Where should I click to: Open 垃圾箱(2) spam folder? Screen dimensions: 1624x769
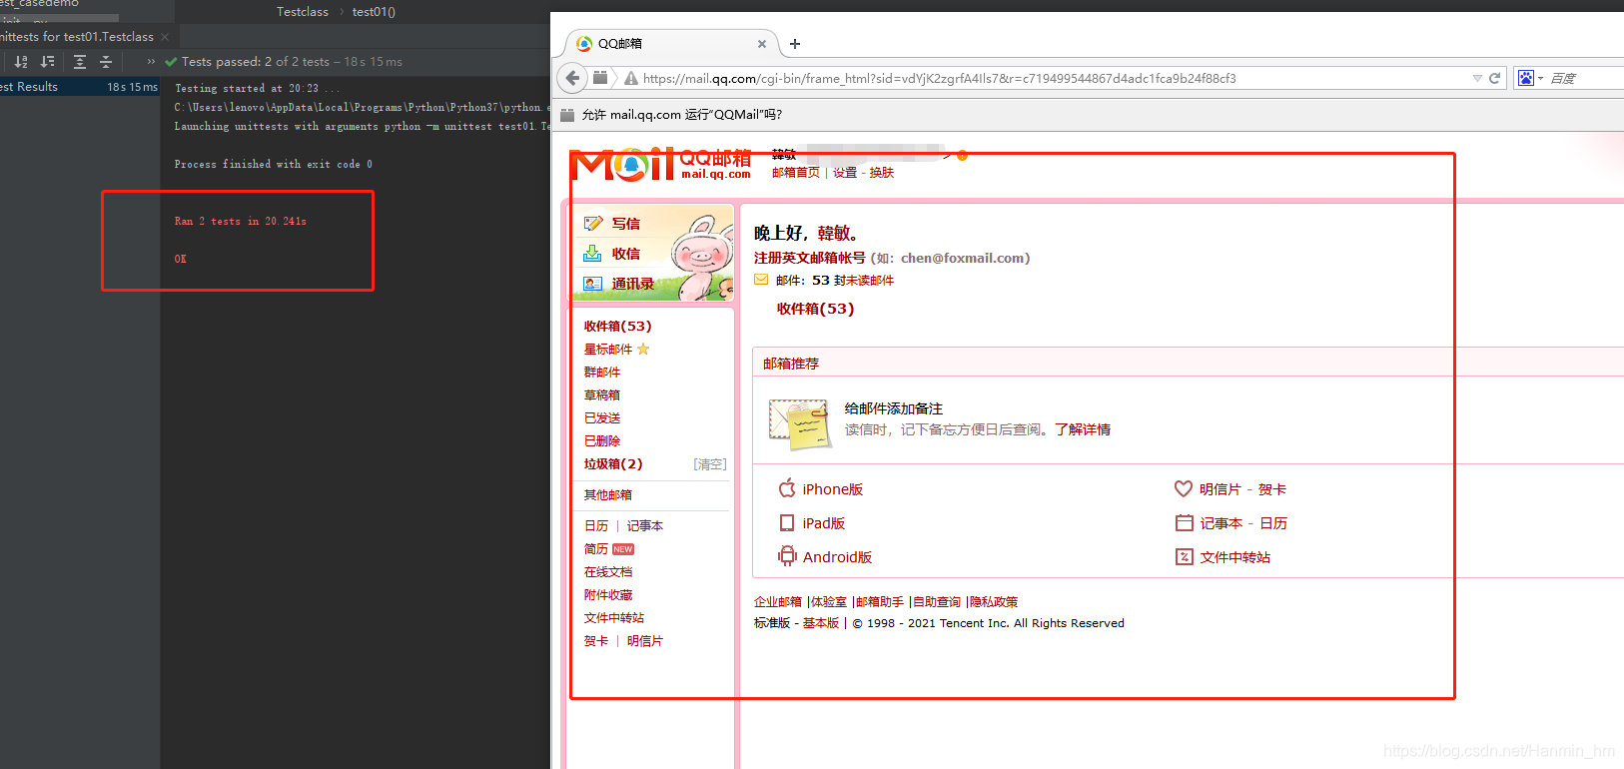[613, 464]
